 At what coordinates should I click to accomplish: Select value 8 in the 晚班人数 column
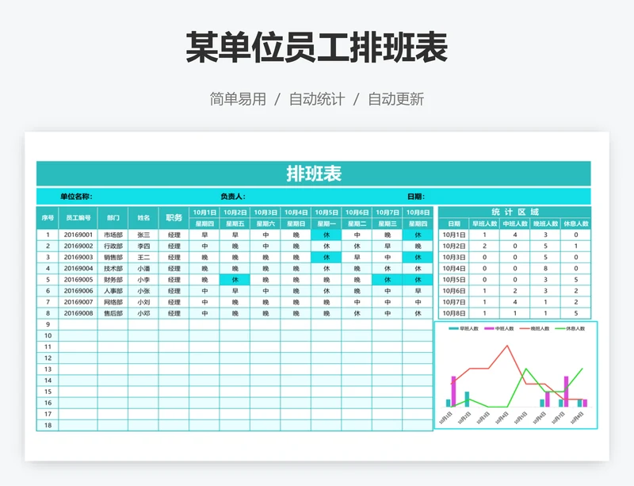(545, 268)
